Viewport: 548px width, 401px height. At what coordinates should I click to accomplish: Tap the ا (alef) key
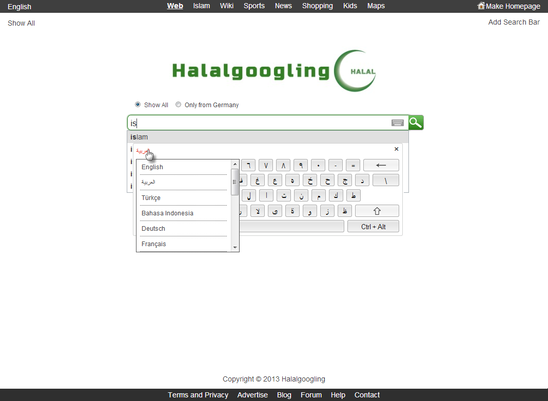point(266,195)
